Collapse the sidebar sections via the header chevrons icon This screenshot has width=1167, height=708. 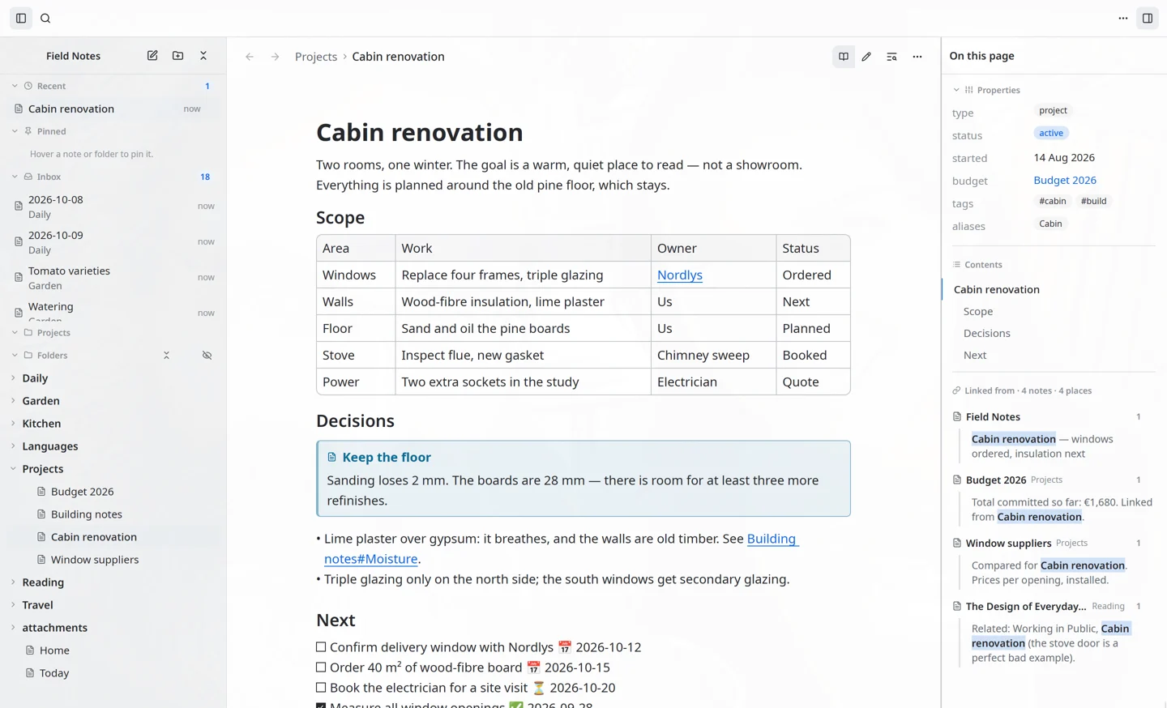(203, 56)
